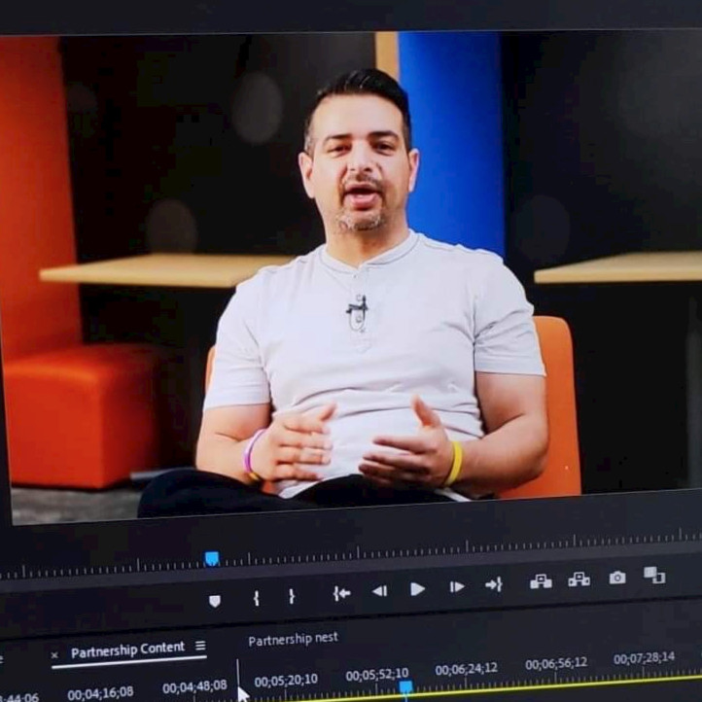Step forward one frame
Screen dimensions: 702x702
point(456,586)
